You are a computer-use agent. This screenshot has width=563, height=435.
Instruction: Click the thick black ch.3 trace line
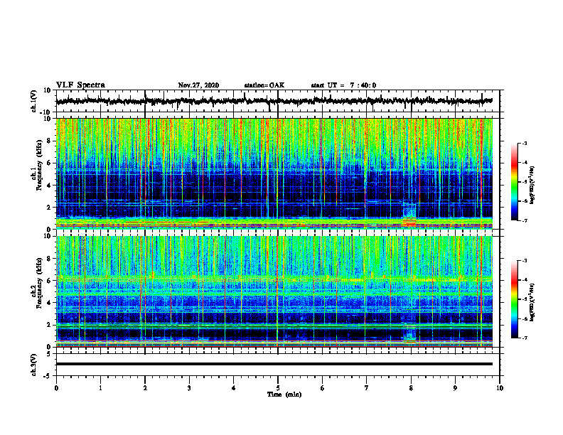pos(274,364)
